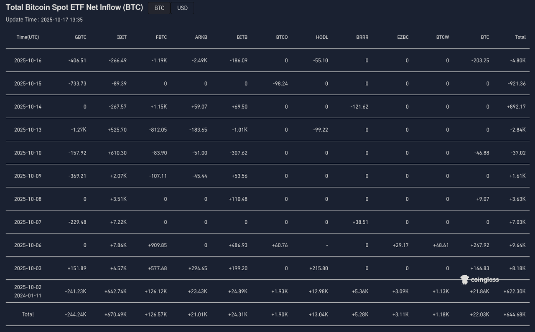
Task: Select the 2025-10-02 to 2024-01-11 range cell
Action: 28,291
